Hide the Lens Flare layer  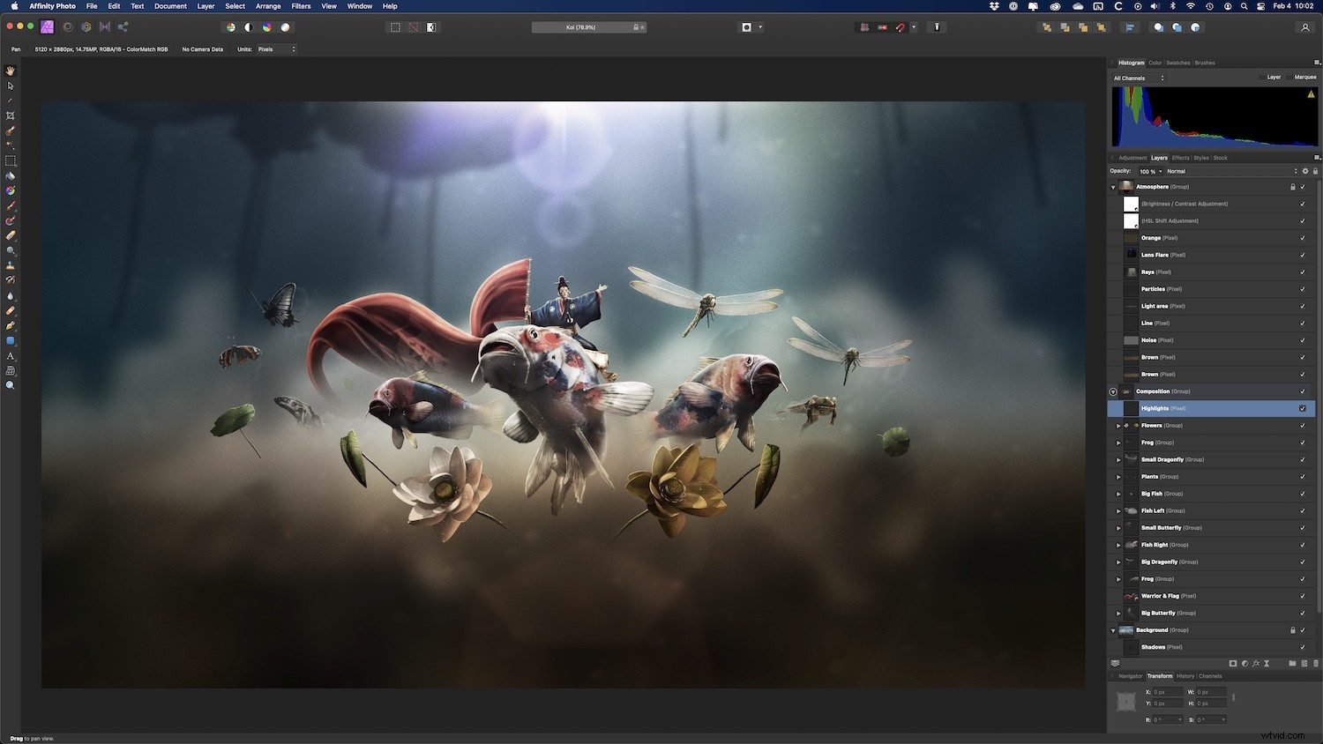coord(1303,255)
